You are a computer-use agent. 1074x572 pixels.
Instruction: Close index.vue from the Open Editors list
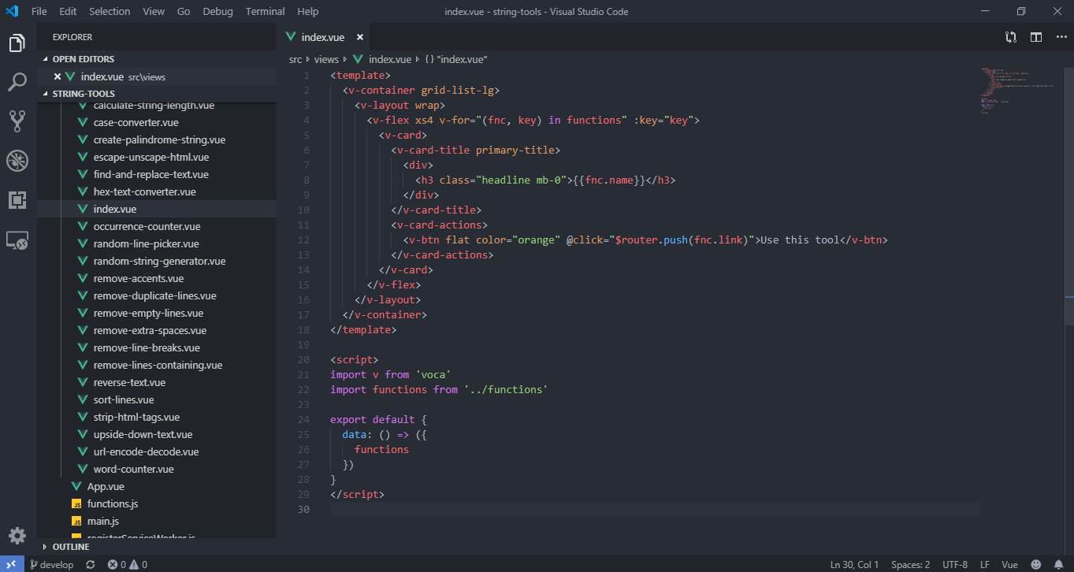click(x=58, y=76)
